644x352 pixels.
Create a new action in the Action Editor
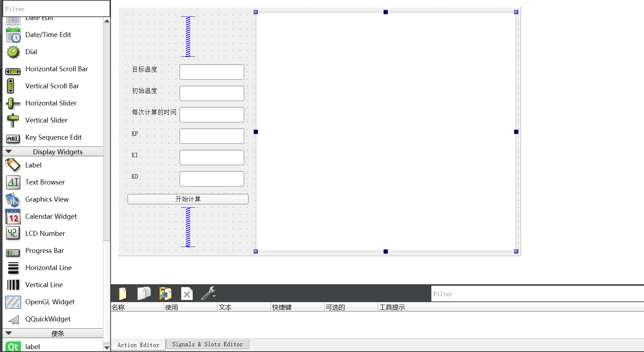coord(122,293)
